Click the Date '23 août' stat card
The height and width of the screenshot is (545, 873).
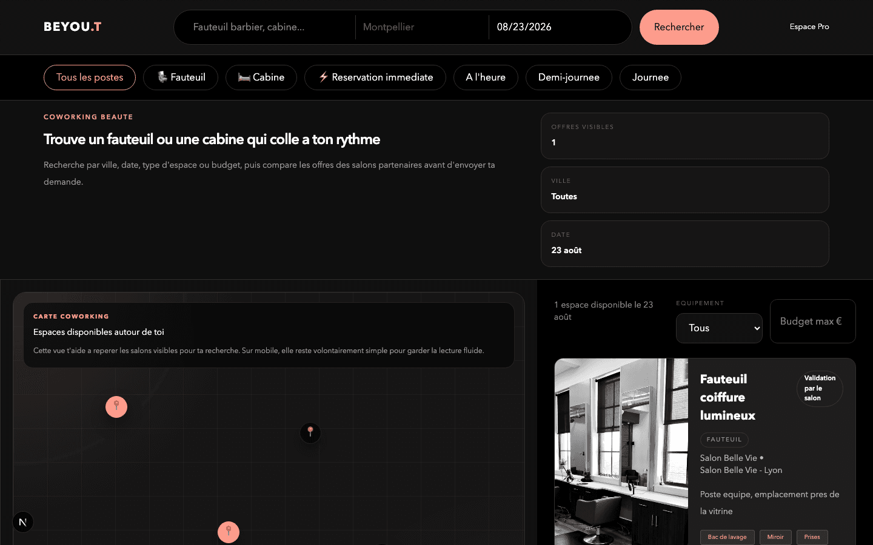coord(685,244)
